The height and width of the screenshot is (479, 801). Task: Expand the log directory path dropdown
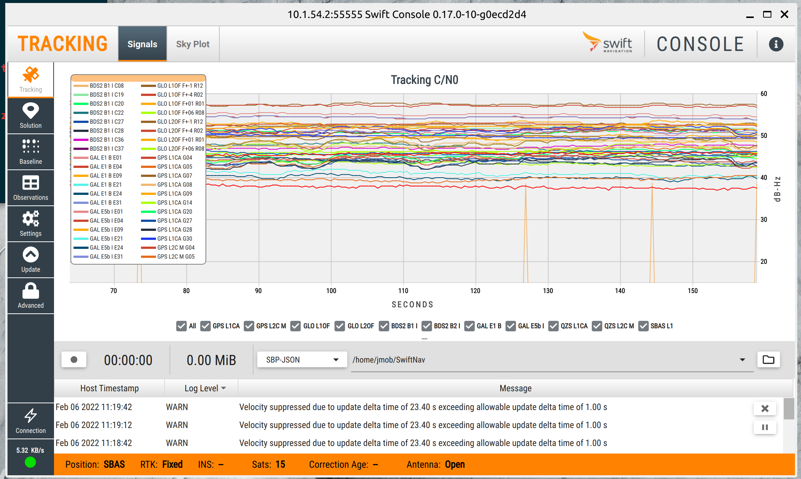[x=742, y=360]
